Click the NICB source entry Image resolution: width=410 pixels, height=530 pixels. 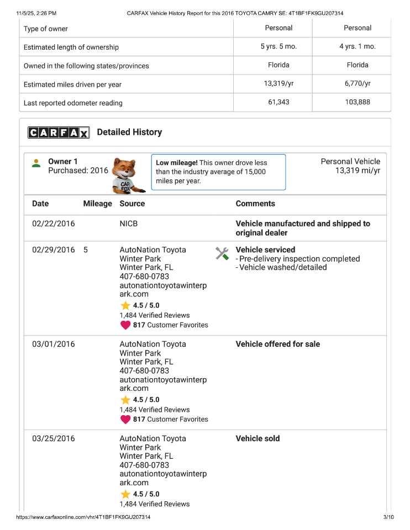129,224
